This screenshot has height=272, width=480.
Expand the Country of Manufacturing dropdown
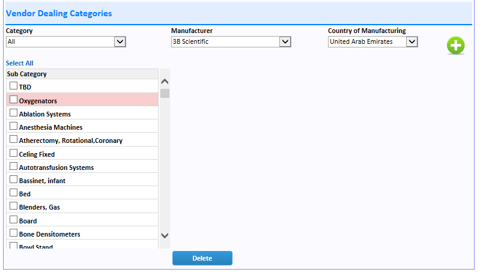[372, 41]
